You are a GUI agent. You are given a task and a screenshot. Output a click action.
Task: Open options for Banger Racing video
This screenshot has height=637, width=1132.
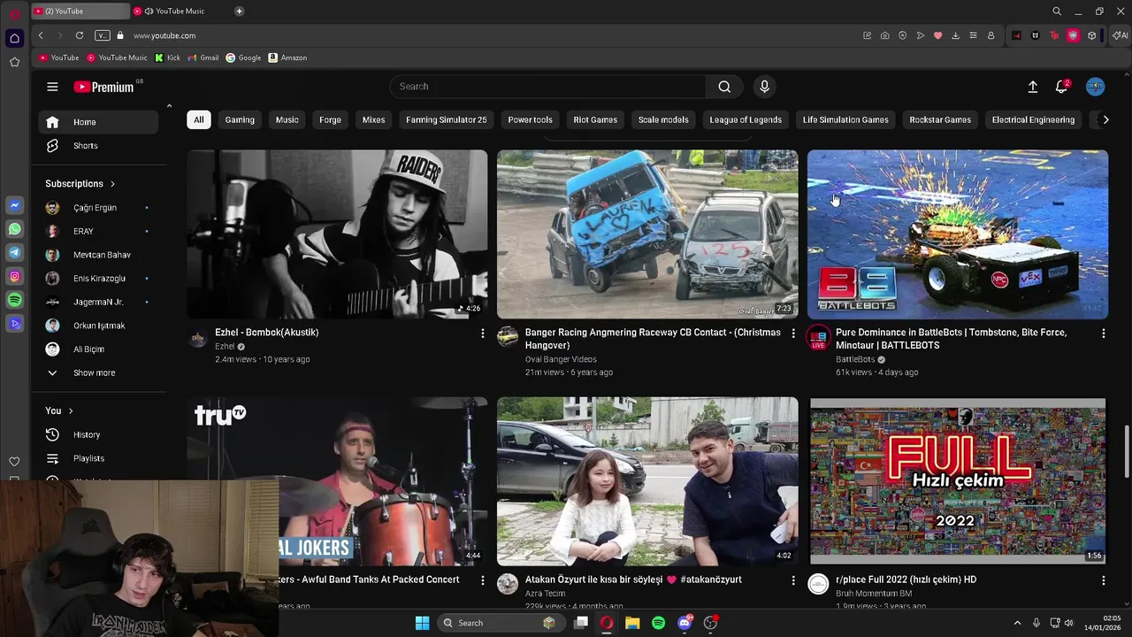coord(792,333)
